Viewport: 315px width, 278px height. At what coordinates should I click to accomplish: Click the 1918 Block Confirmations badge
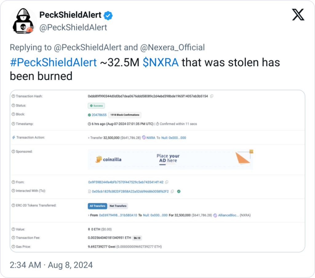coord(125,115)
